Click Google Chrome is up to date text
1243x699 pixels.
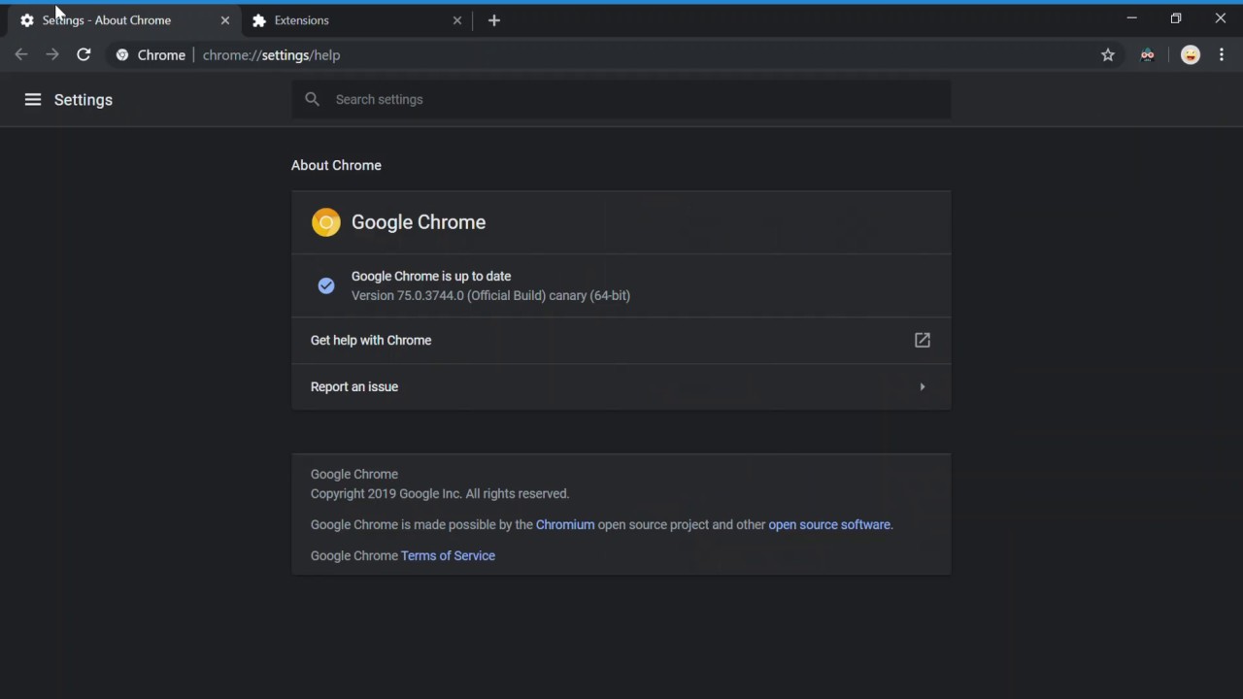[x=431, y=276]
